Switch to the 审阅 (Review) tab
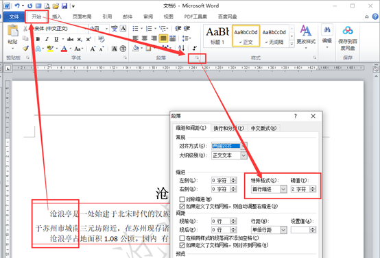380x258 pixels. [x=148, y=16]
